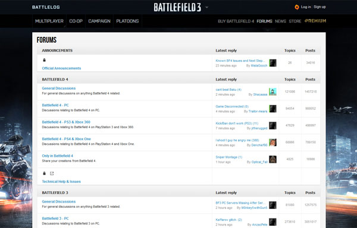Click the external link icon above Technical Help
Image resolution: width=357 pixels, height=228 pixels.
[x=52, y=173]
